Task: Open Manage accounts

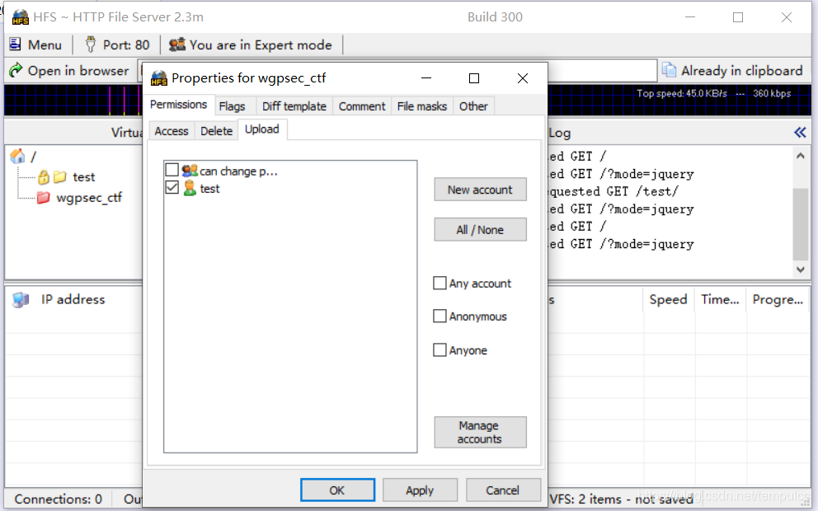Action: pos(480,432)
